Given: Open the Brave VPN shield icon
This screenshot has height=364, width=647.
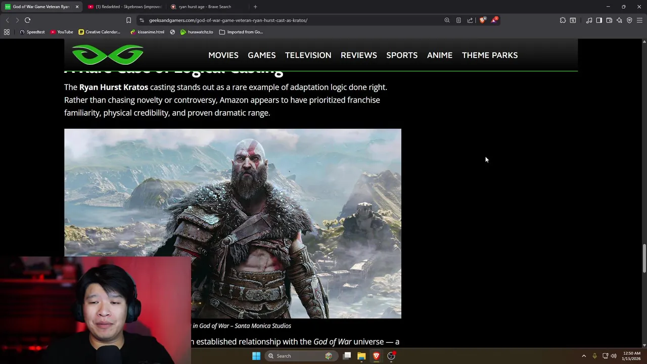Looking at the screenshot, I should point(629,20).
